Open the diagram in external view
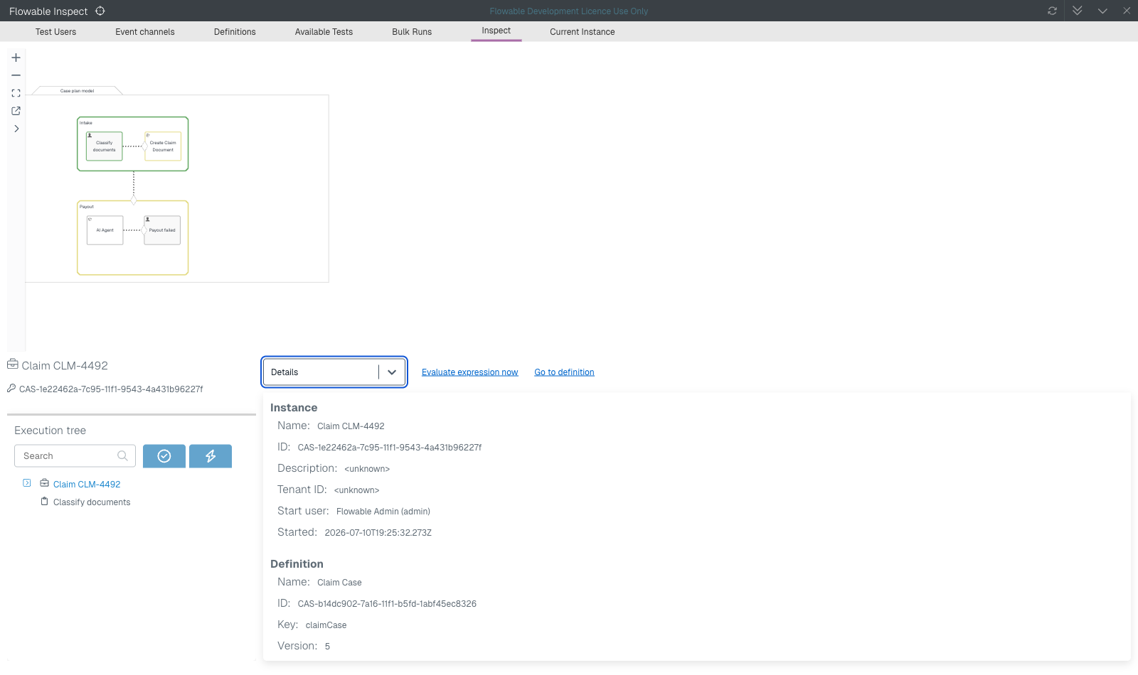The height and width of the screenshot is (675, 1138). [16, 111]
